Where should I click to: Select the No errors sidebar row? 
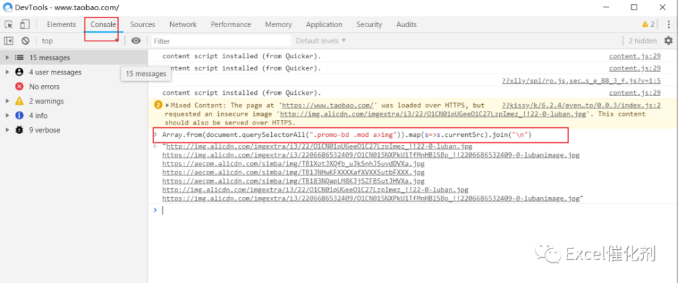click(74, 87)
